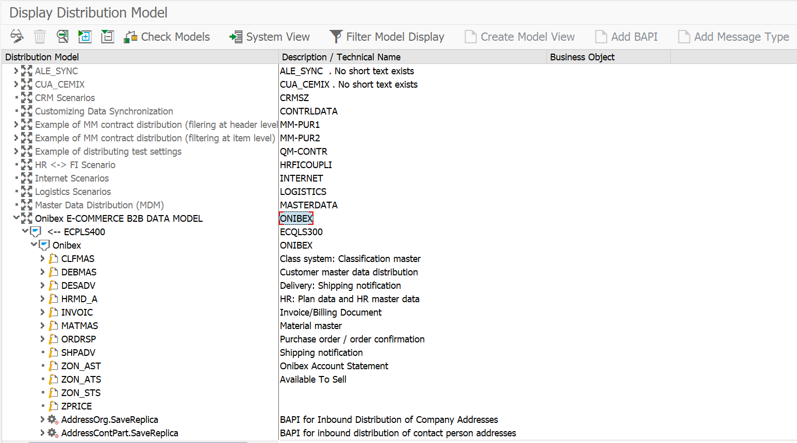Image resolution: width=797 pixels, height=443 pixels.
Task: Click the model view icon beside ALE_SYNC
Action: click(x=27, y=71)
